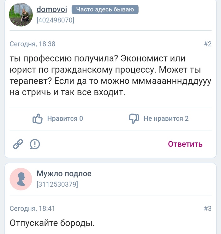Click the "Сегодня, 18:41" timestamp
This screenshot has height=234, width=221.
pyautogui.click(x=33, y=208)
